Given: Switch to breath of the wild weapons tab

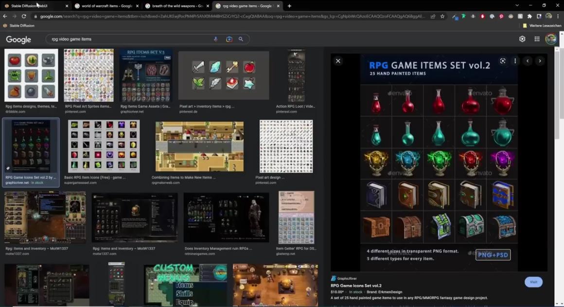Looking at the screenshot, I should (177, 6).
